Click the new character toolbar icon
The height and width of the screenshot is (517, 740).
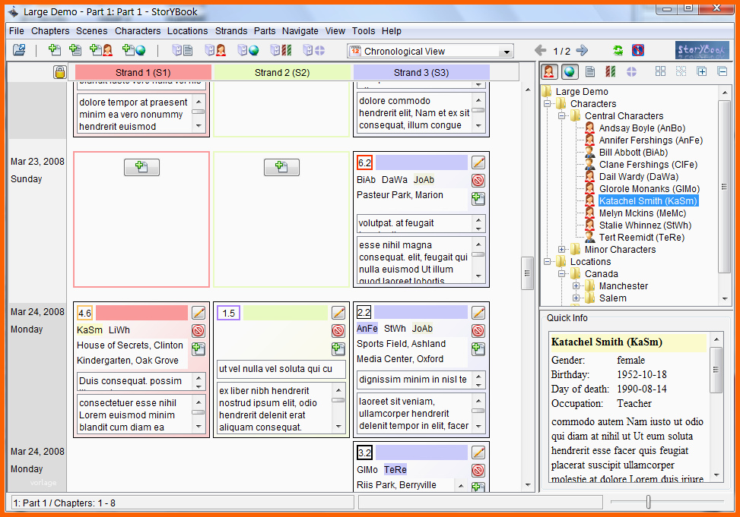tap(101, 50)
